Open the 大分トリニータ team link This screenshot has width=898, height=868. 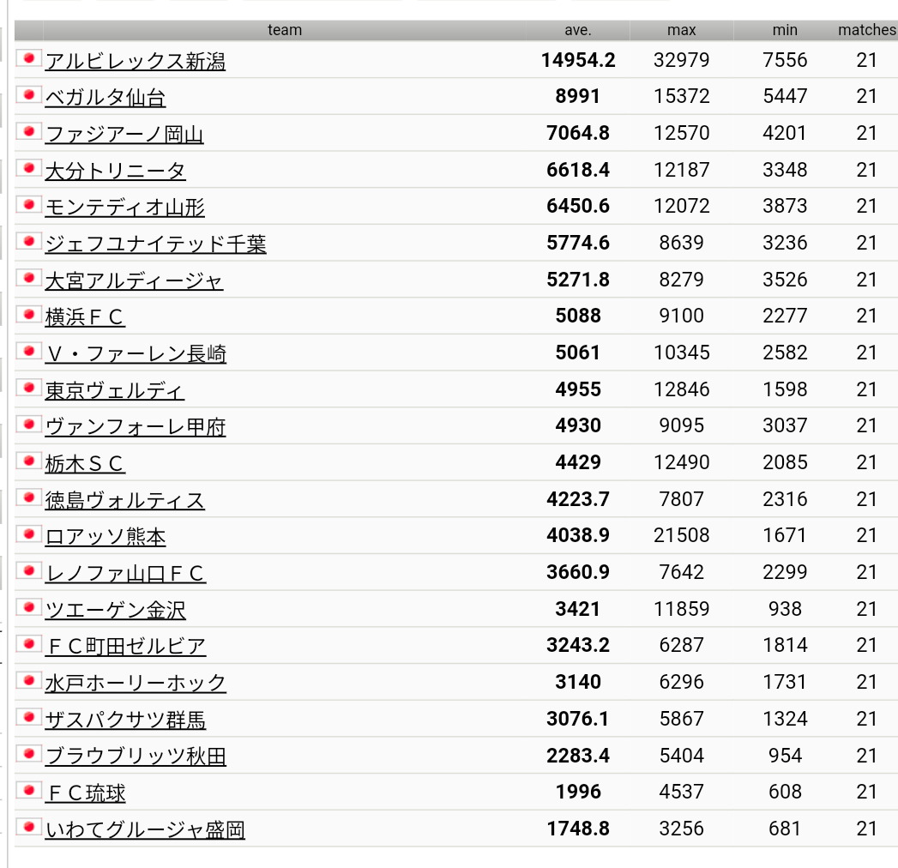point(115,171)
